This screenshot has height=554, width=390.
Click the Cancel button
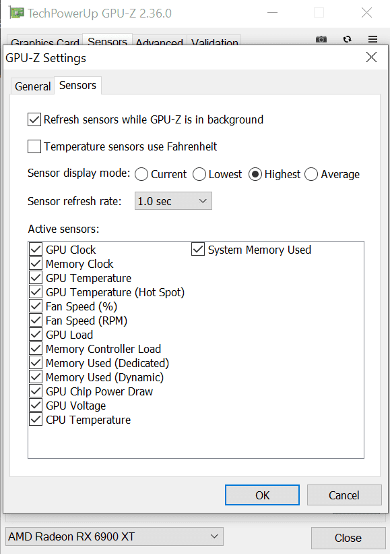pos(344,495)
